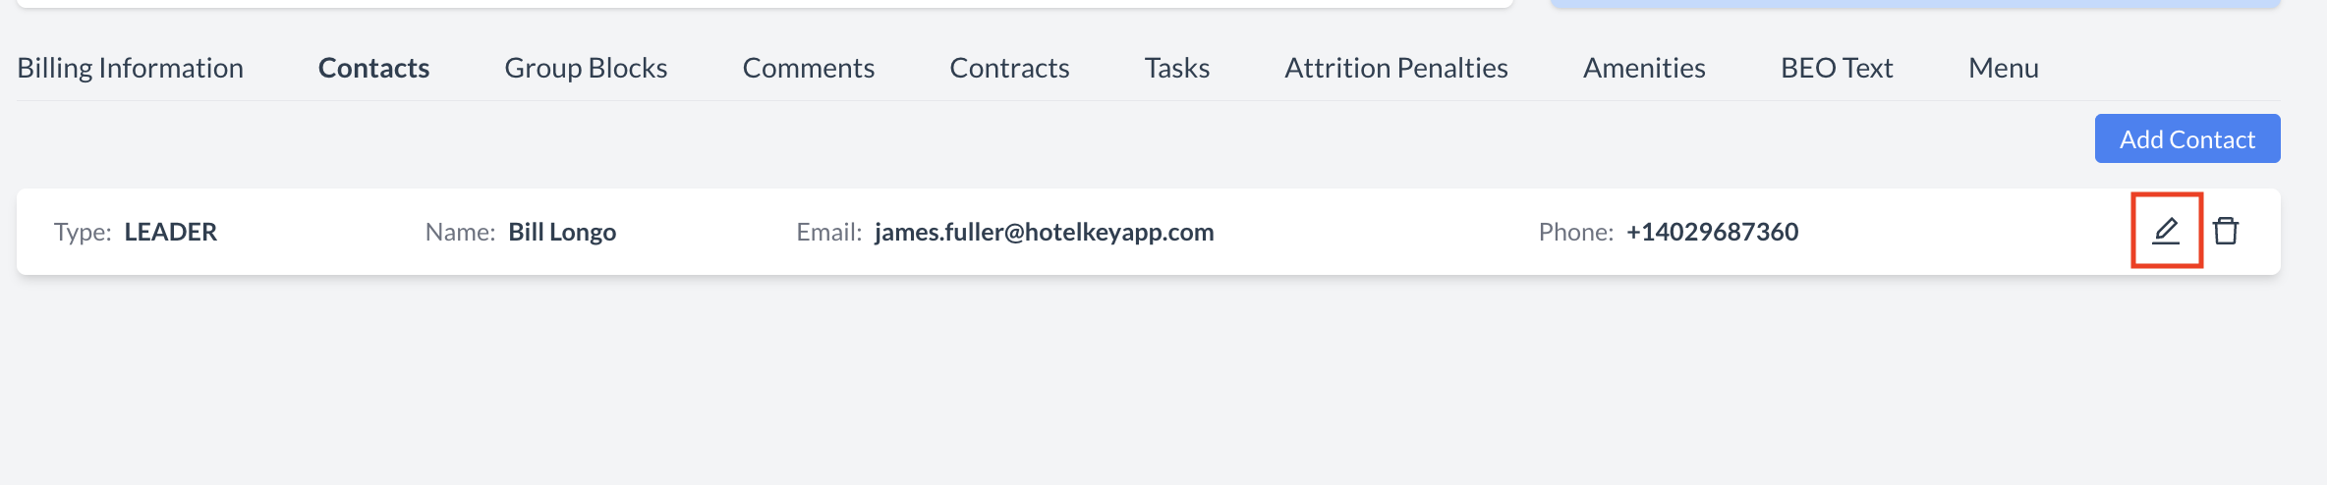2327x485 pixels.
Task: Go to the Comments tab
Action: coord(808,68)
